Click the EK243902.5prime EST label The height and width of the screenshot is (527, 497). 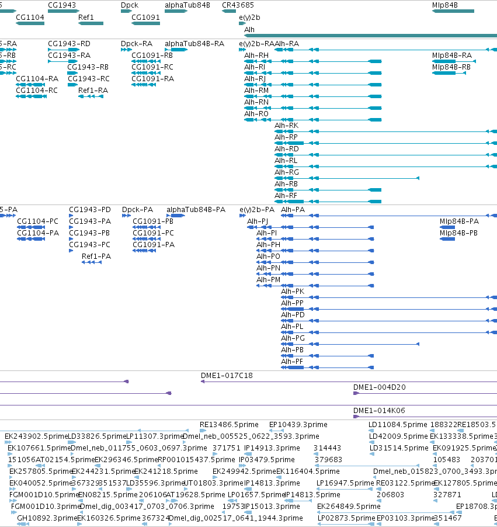[x=36, y=436]
